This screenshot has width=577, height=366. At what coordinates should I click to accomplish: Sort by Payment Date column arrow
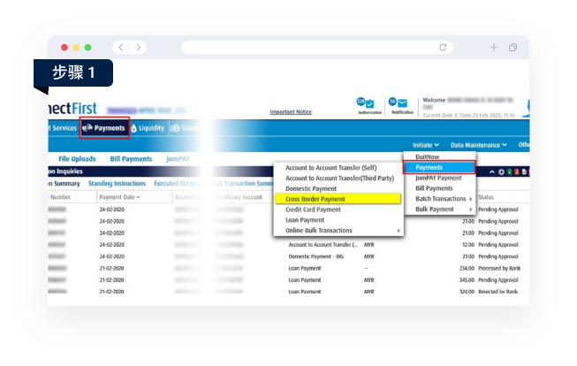point(139,197)
